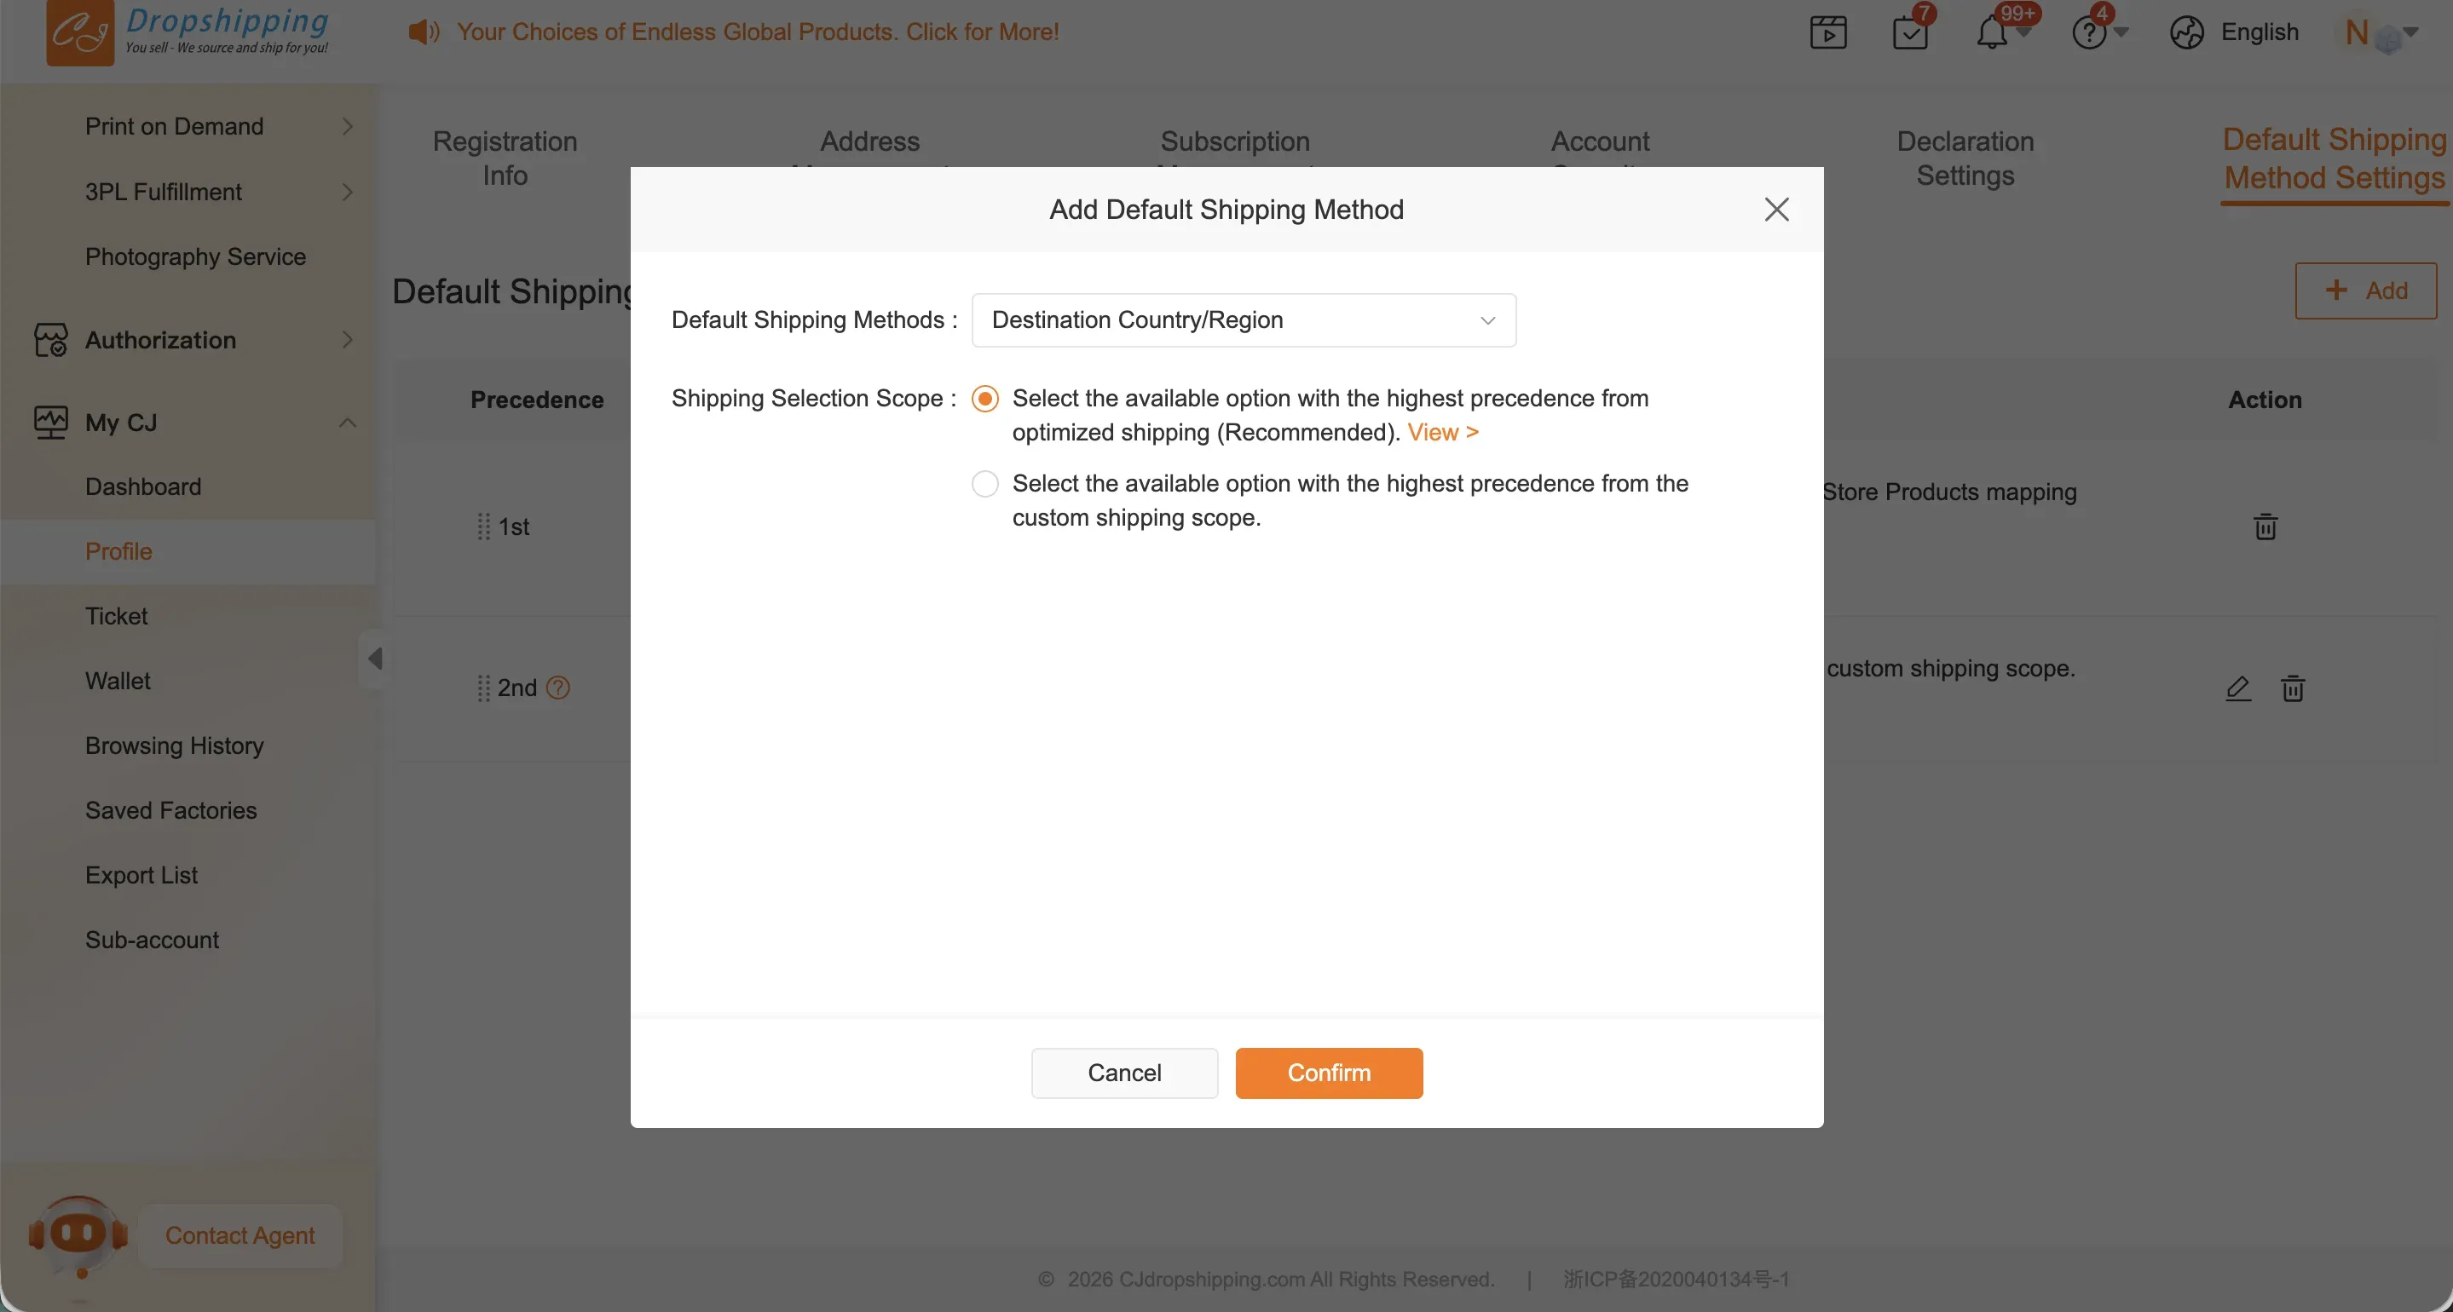Open the Declaration Settings tab
The width and height of the screenshot is (2453, 1312).
coord(1965,158)
